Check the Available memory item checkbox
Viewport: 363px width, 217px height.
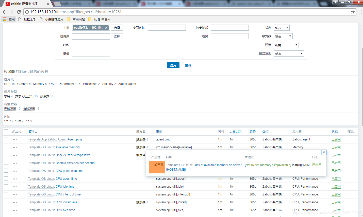coord(6,147)
